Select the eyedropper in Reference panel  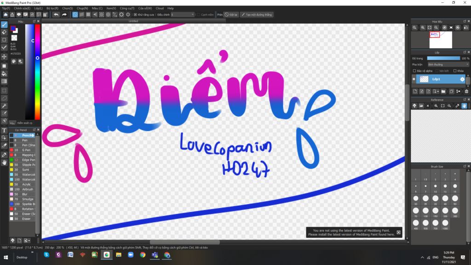(x=457, y=106)
